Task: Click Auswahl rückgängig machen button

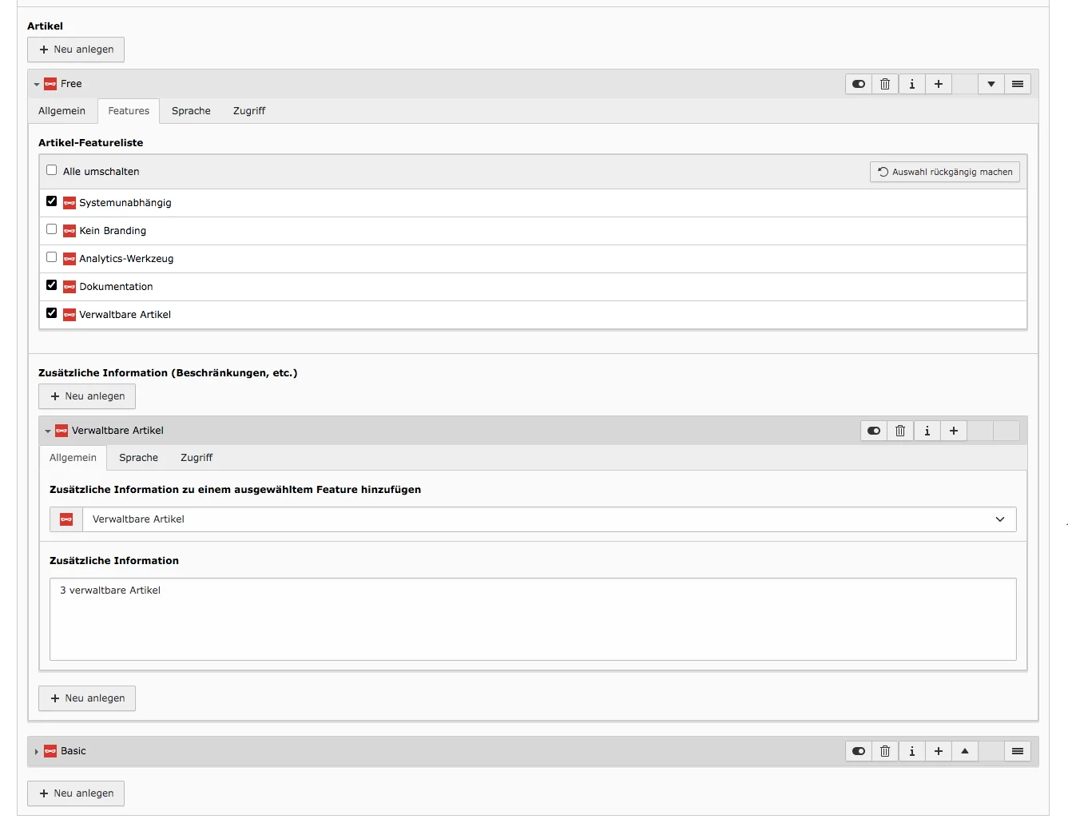Action: [x=944, y=172]
